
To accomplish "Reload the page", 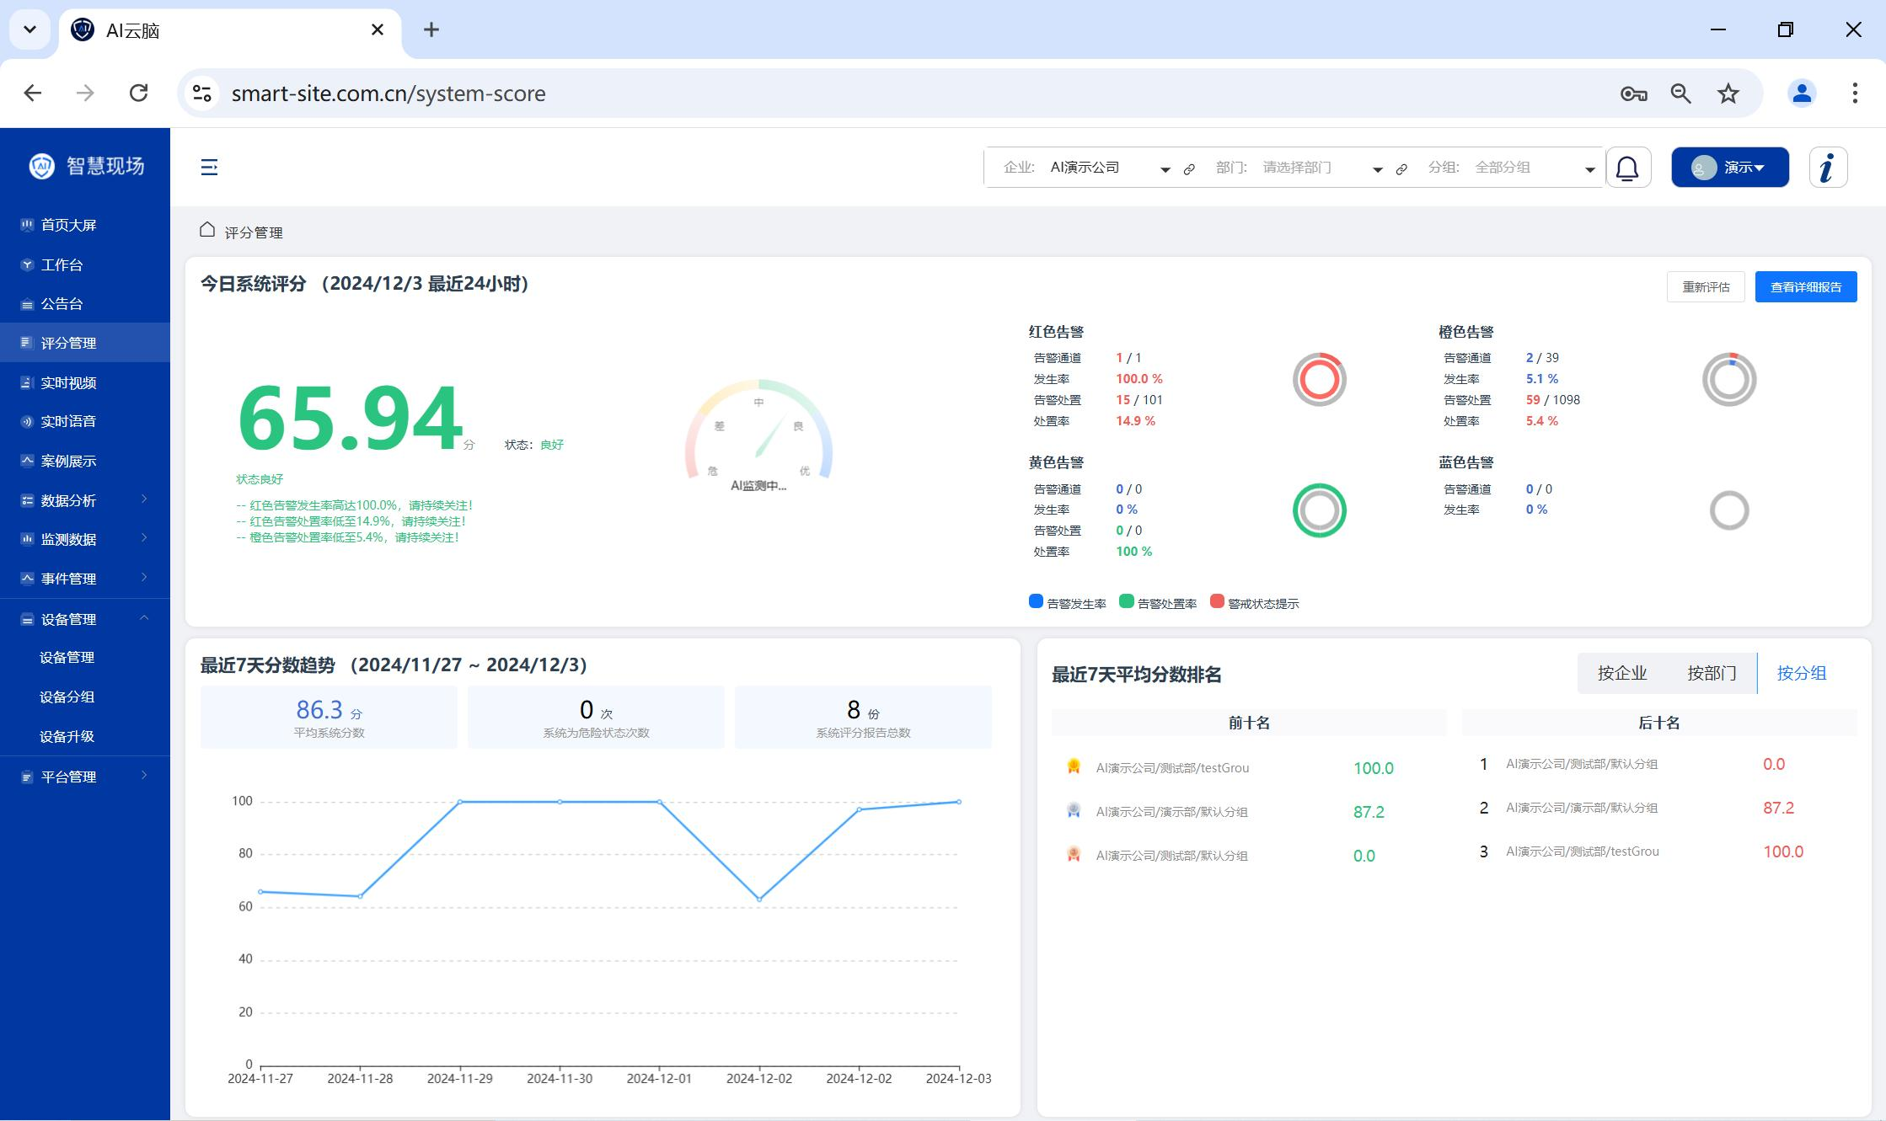I will click(138, 93).
